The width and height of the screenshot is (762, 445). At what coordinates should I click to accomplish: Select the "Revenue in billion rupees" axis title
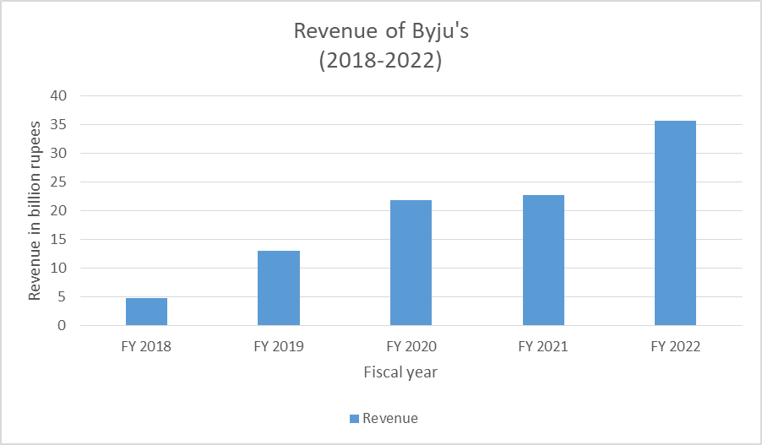[x=35, y=210]
